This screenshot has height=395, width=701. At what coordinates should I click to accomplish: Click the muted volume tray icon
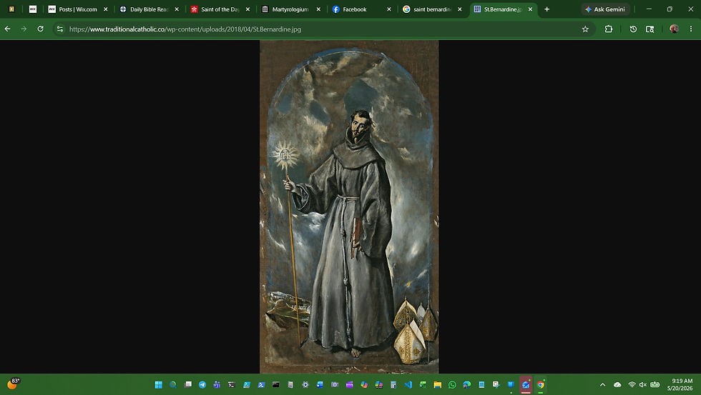(643, 385)
